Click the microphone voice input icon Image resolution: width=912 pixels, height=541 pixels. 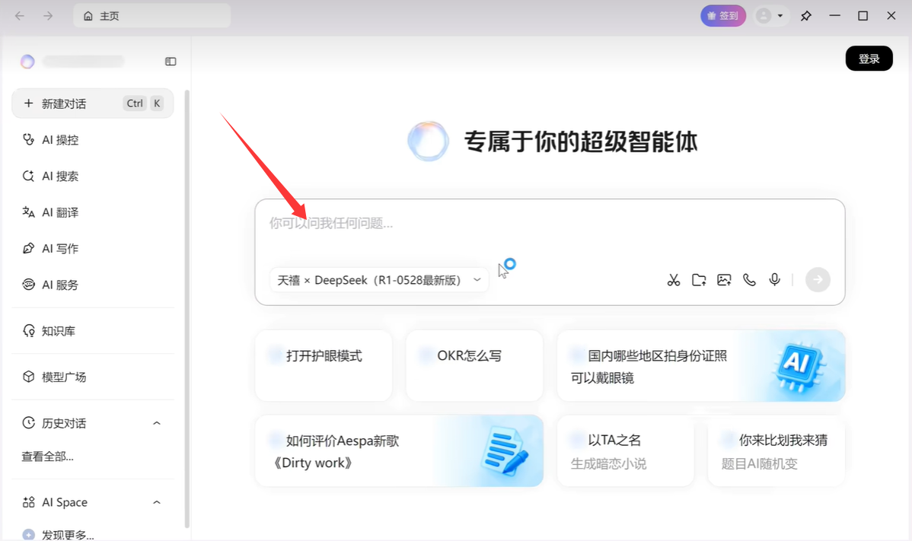click(775, 280)
